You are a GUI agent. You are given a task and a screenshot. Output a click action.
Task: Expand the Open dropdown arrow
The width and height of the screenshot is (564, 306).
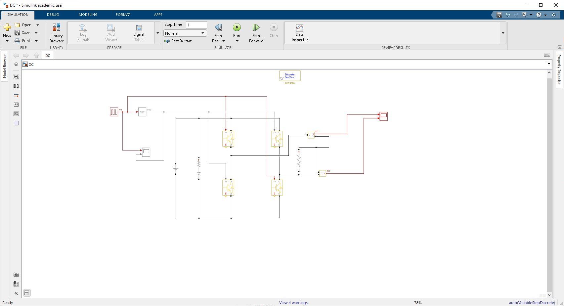click(38, 25)
